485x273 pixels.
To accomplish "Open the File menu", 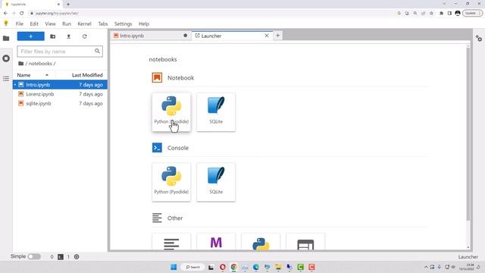I will pos(20,24).
